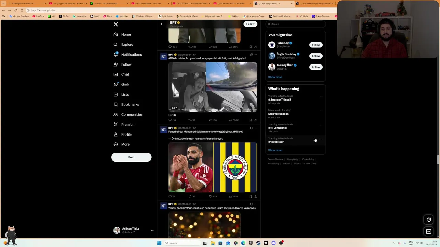This screenshot has width=440, height=247.
Task: Open Communities in the sidebar
Action: coord(128,114)
